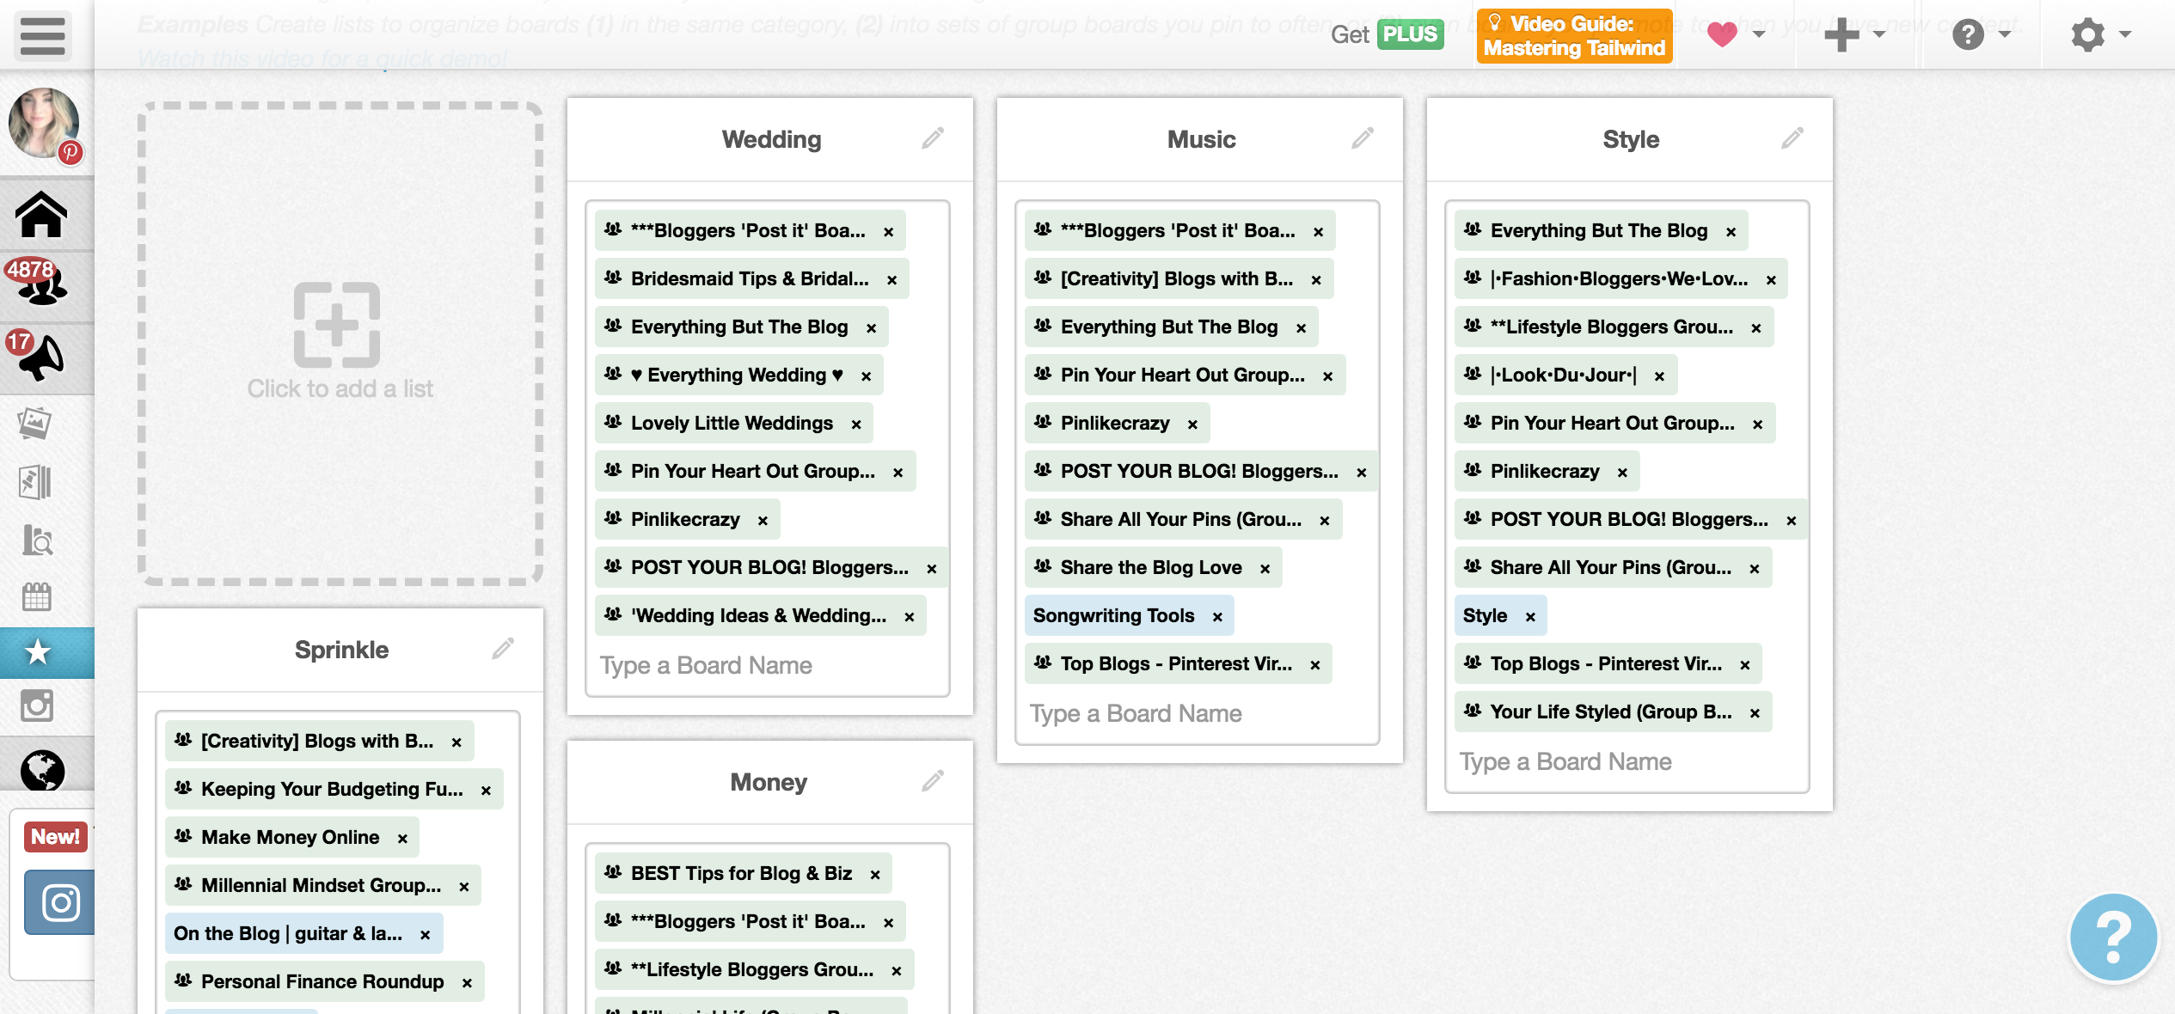The width and height of the screenshot is (2175, 1014).
Task: Remove Lovely Little Weddings board tag
Action: (856, 425)
